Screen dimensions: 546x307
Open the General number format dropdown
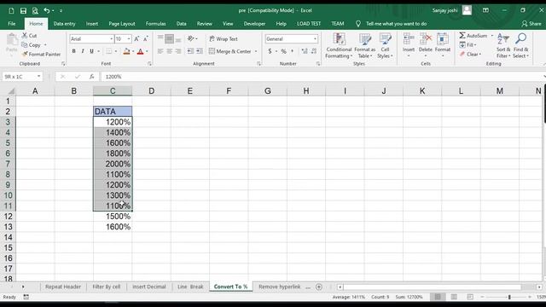click(x=315, y=39)
